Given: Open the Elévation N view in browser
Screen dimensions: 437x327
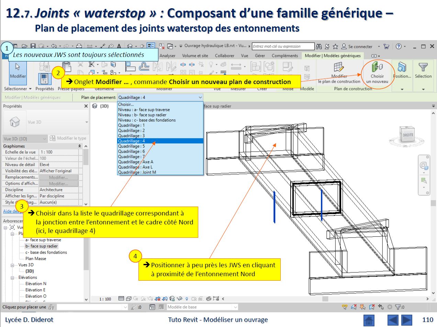Looking at the screenshot, I should point(36,284).
